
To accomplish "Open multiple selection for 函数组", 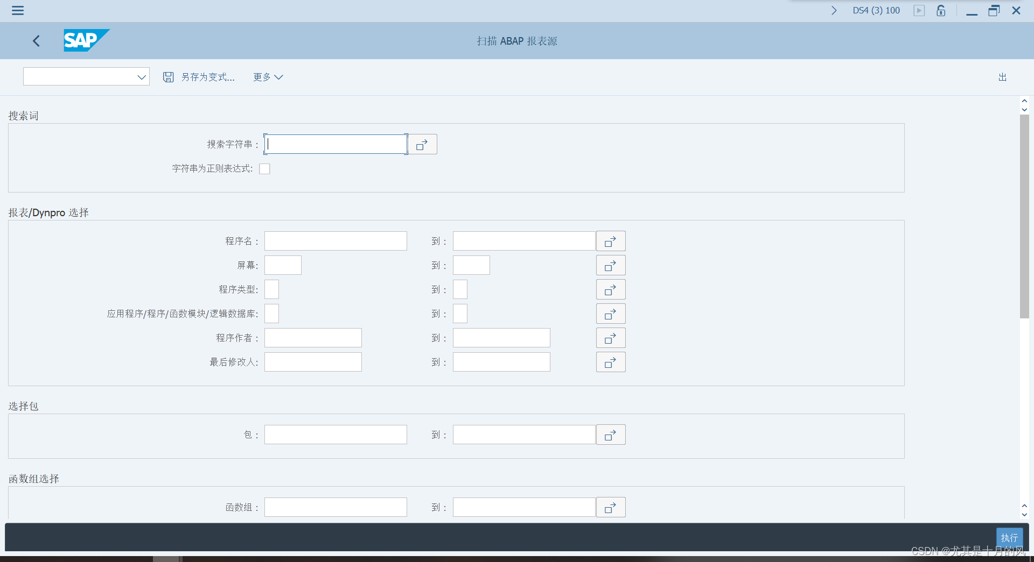I will [x=611, y=507].
